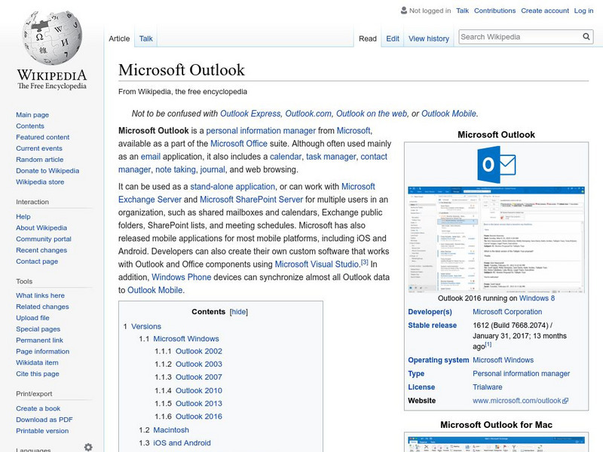Follow the Outlook Express hatnote link
This screenshot has height=452, width=603.
250,114
